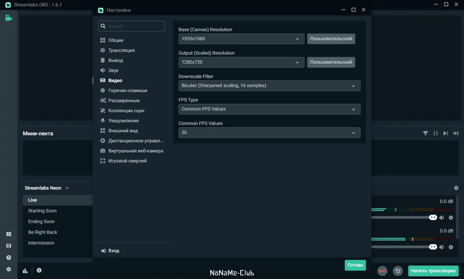The image size is (464, 279).
Task: Open the Mini-feed filter funnel icon
Action: [425, 133]
